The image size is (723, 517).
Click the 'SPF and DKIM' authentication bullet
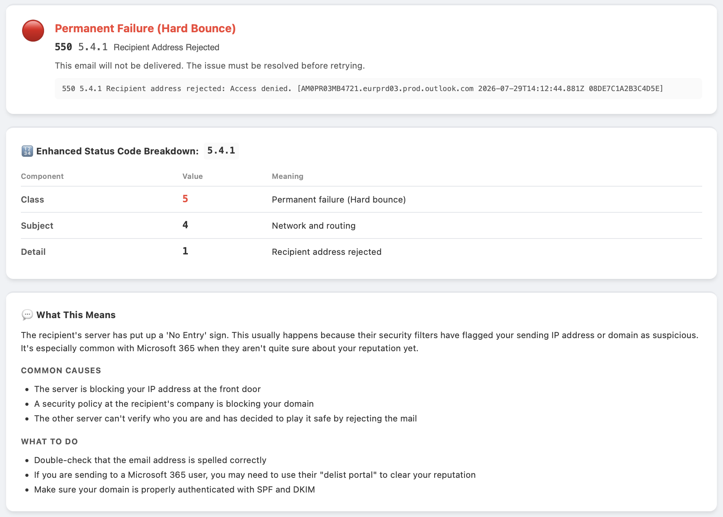coord(174,490)
